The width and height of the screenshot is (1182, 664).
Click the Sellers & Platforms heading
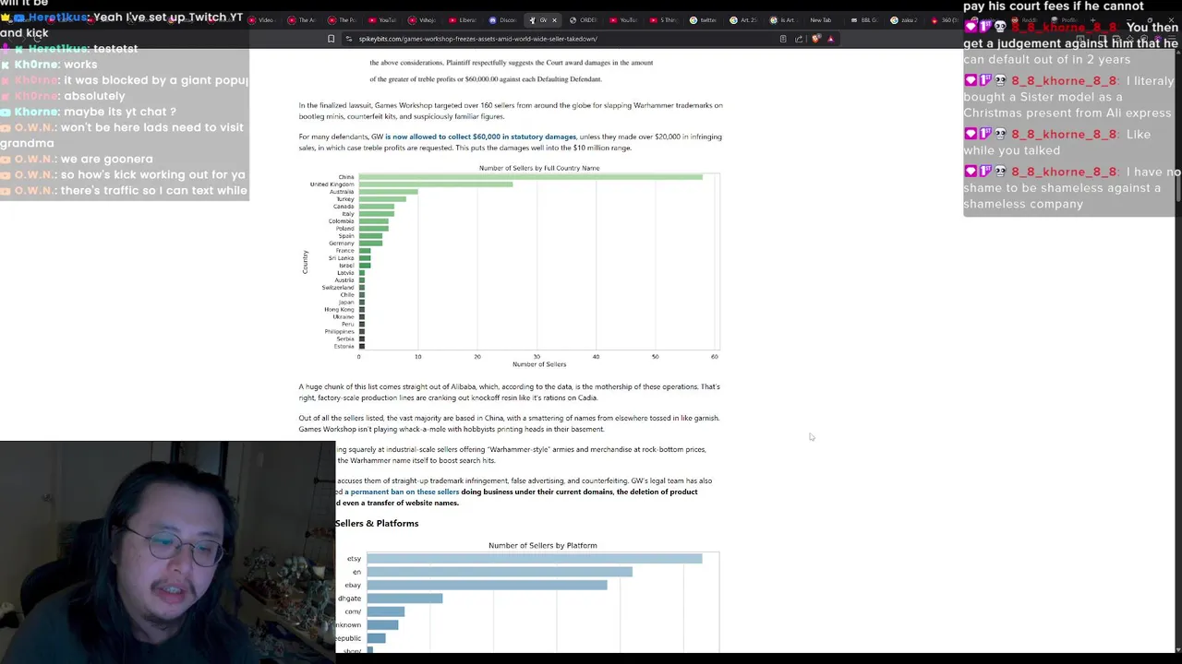pos(377,523)
